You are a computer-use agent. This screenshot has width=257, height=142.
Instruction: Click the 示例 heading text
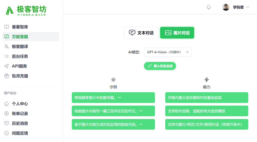pyautogui.click(x=113, y=87)
